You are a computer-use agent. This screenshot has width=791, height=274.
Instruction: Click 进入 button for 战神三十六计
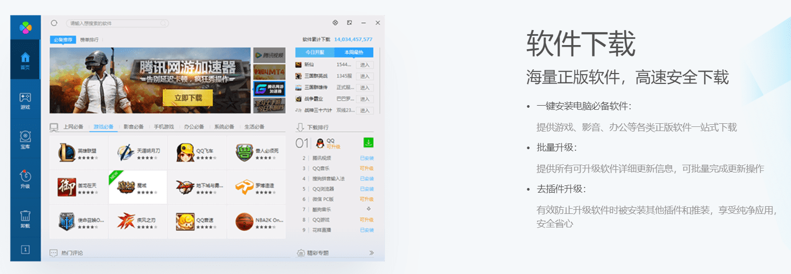(x=364, y=110)
